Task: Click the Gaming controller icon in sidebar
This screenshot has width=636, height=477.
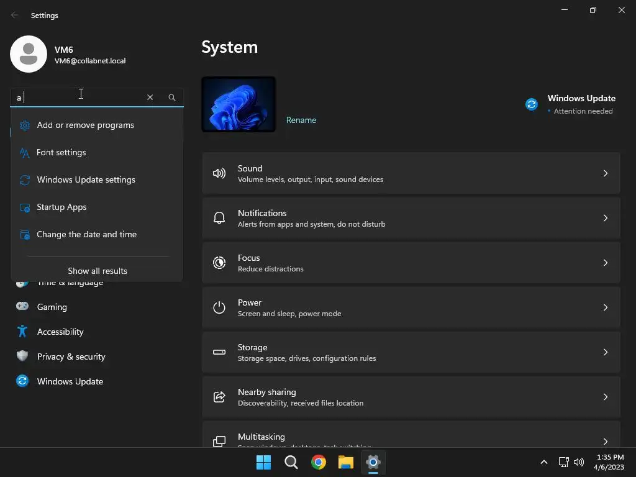Action: click(22, 306)
